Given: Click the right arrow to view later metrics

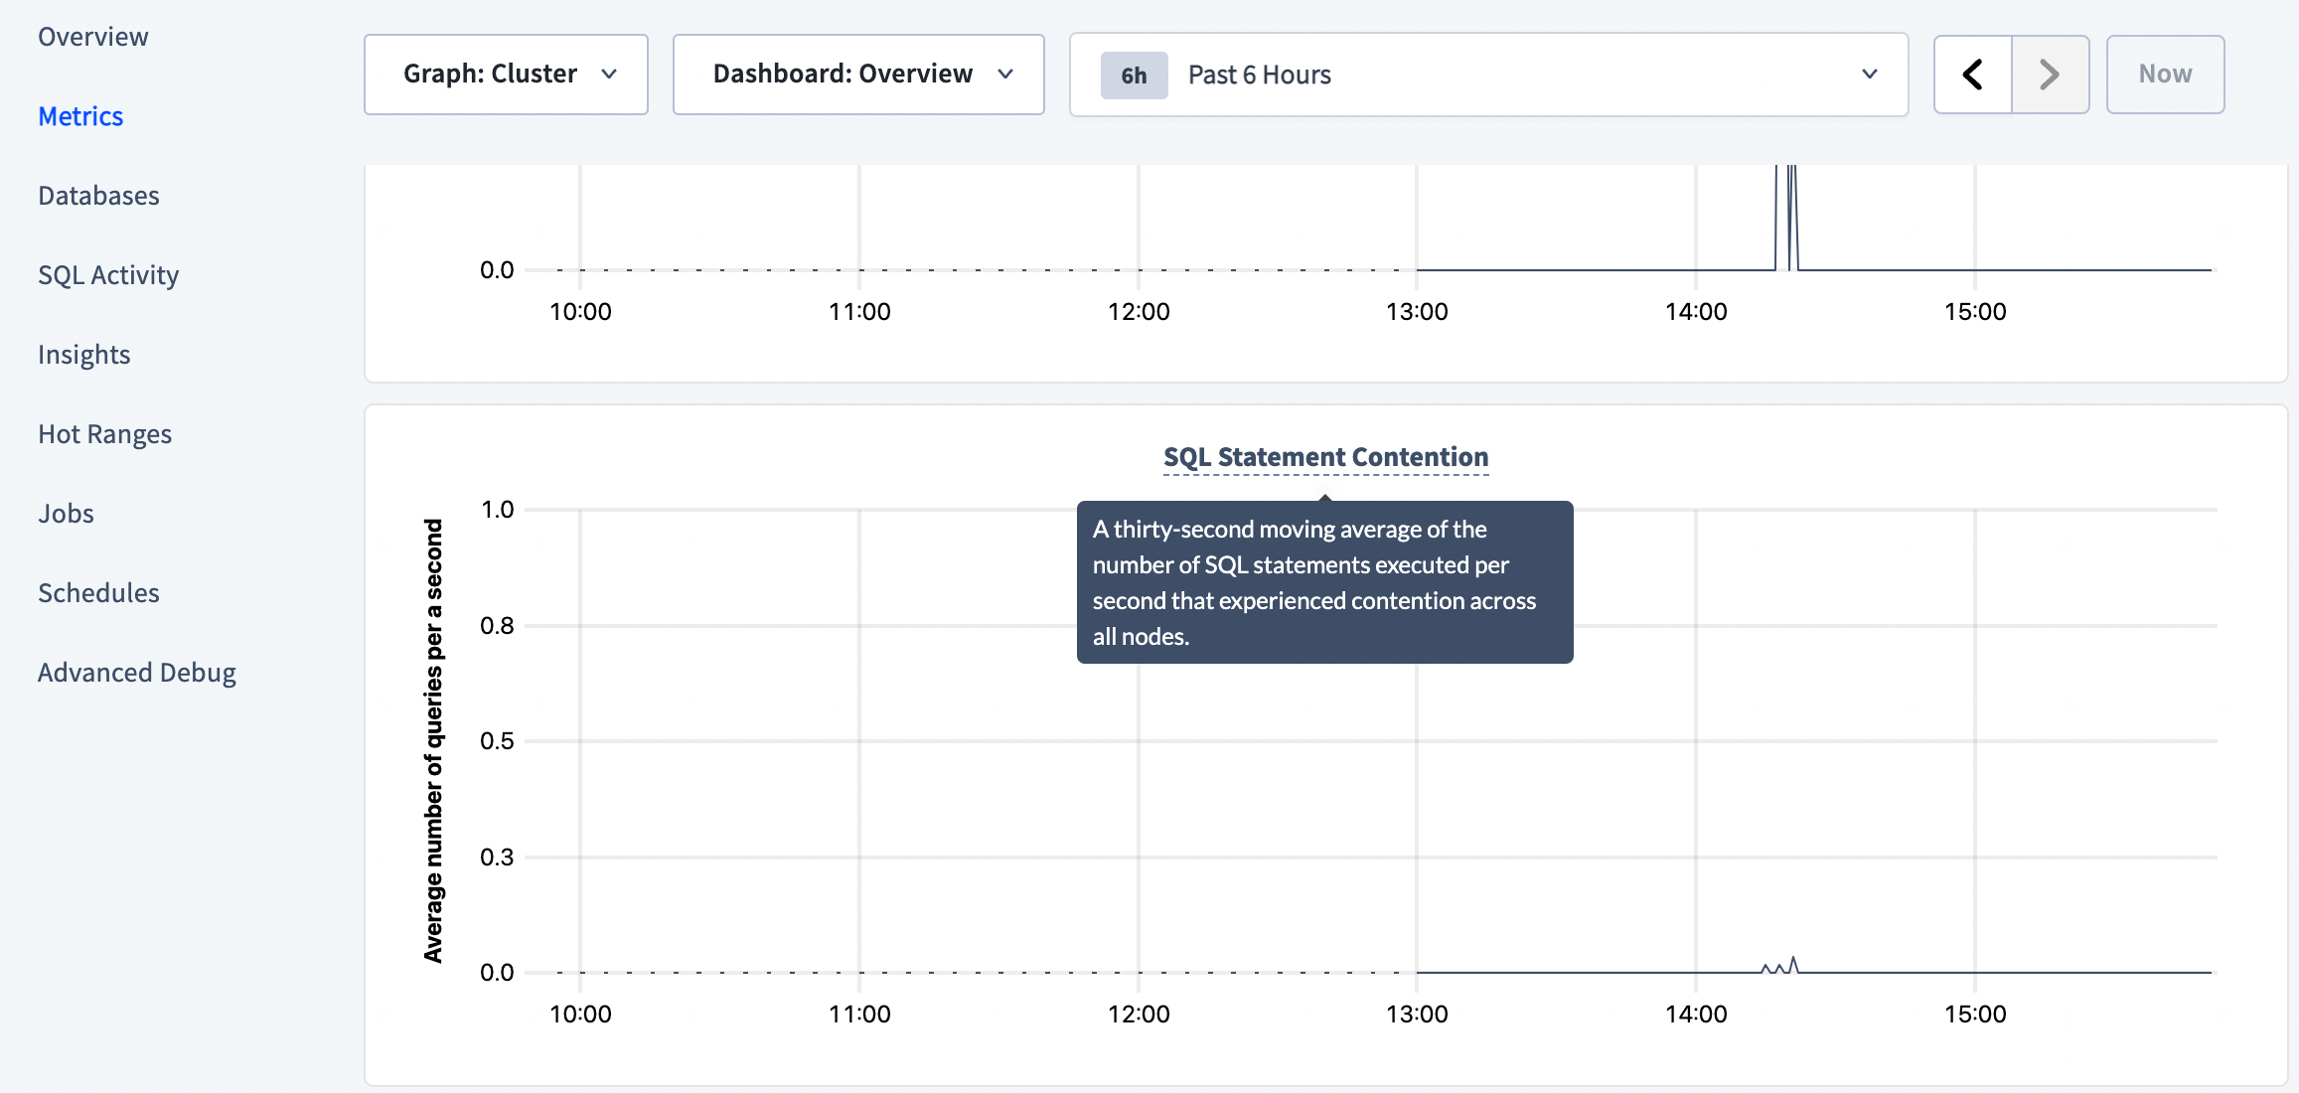Looking at the screenshot, I should [2049, 74].
